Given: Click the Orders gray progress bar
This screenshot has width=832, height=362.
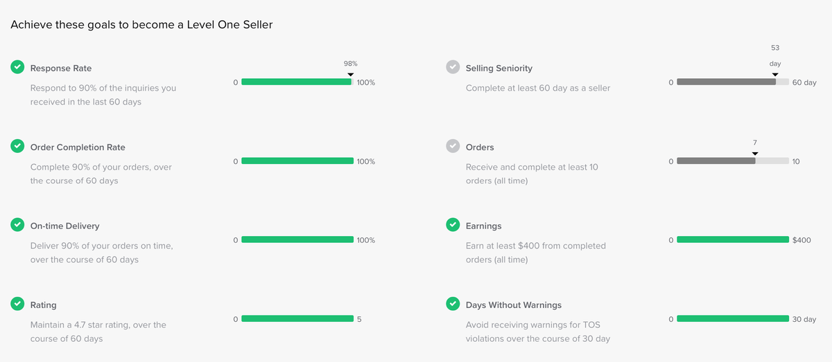Looking at the screenshot, I should pos(732,161).
